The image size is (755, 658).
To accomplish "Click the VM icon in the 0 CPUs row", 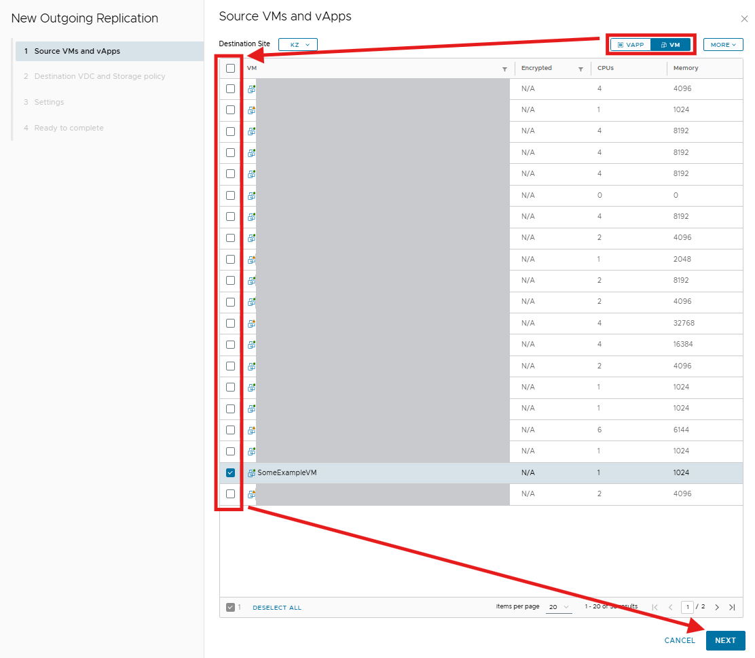I will tap(251, 196).
